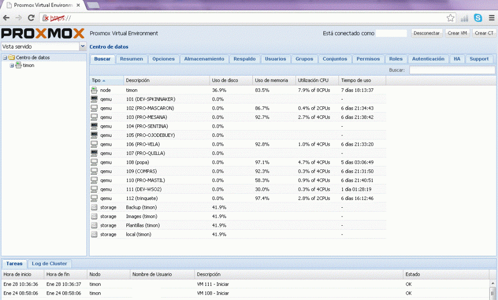Viewport: 498px width, 300px height.
Task: Sort by Utilización CPU column
Action: pos(317,81)
